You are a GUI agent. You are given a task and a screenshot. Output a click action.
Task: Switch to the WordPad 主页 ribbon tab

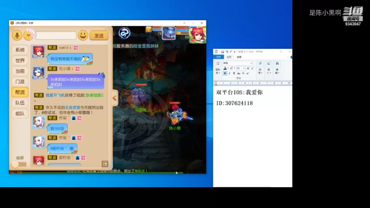(229, 57)
